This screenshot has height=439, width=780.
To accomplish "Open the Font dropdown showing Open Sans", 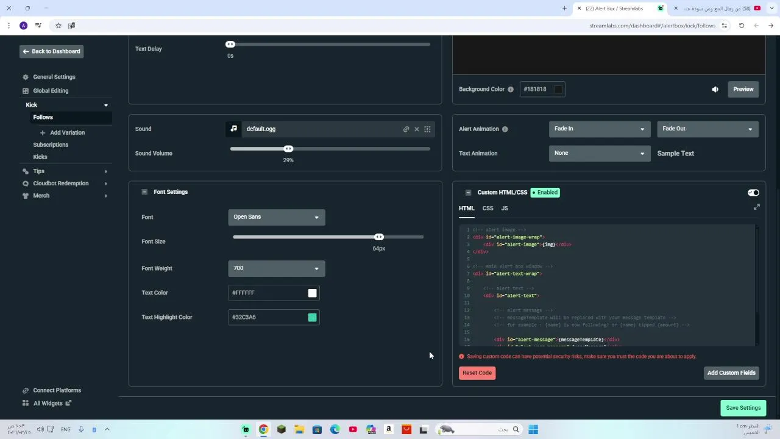I will point(277,217).
